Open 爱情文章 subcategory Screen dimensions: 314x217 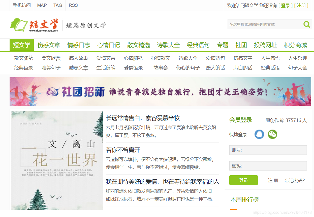[106, 58]
